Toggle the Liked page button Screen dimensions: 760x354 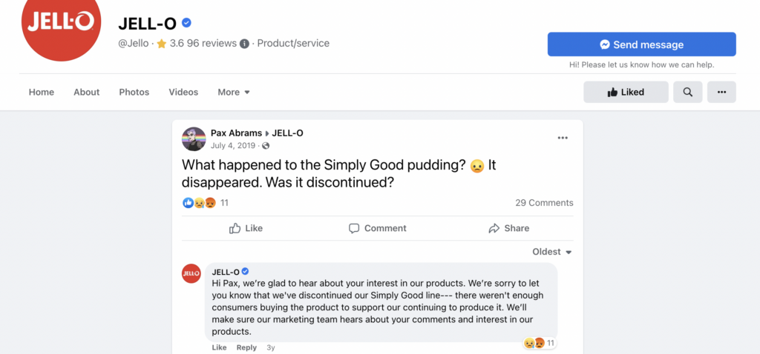(625, 93)
